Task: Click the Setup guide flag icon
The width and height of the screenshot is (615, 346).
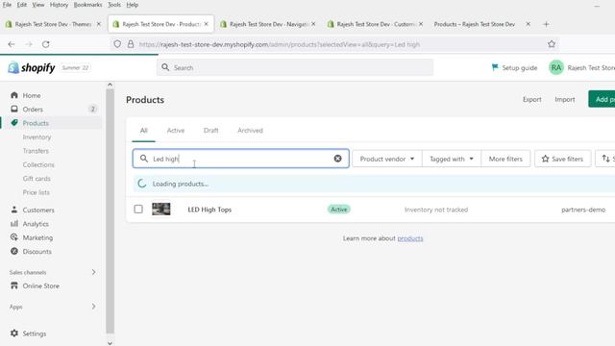Action: [x=495, y=67]
